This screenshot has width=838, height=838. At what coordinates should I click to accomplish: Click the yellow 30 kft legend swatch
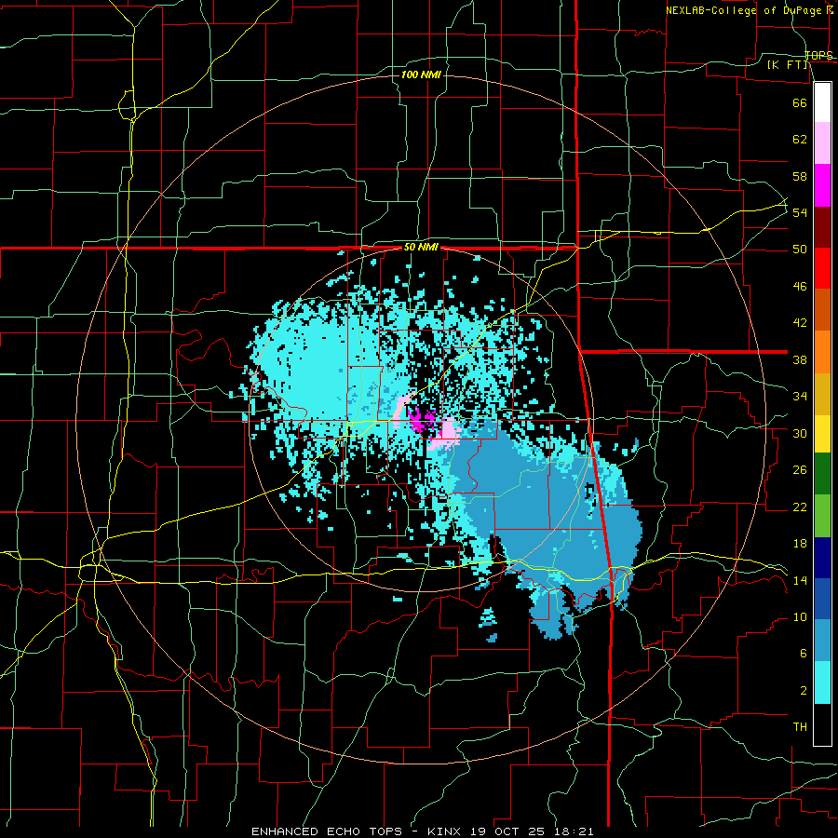[x=822, y=434]
